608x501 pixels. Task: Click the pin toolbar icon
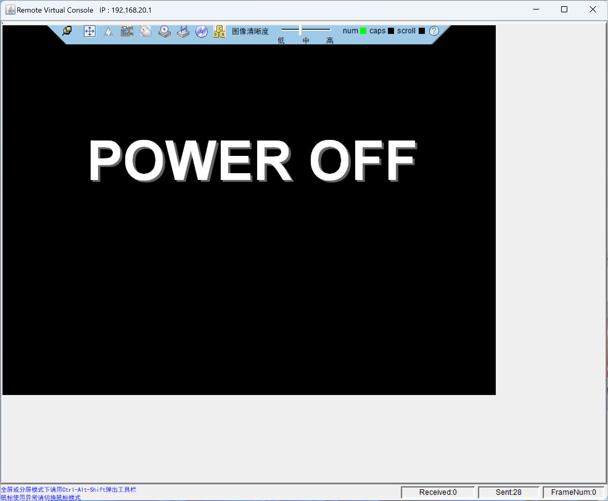coord(67,31)
